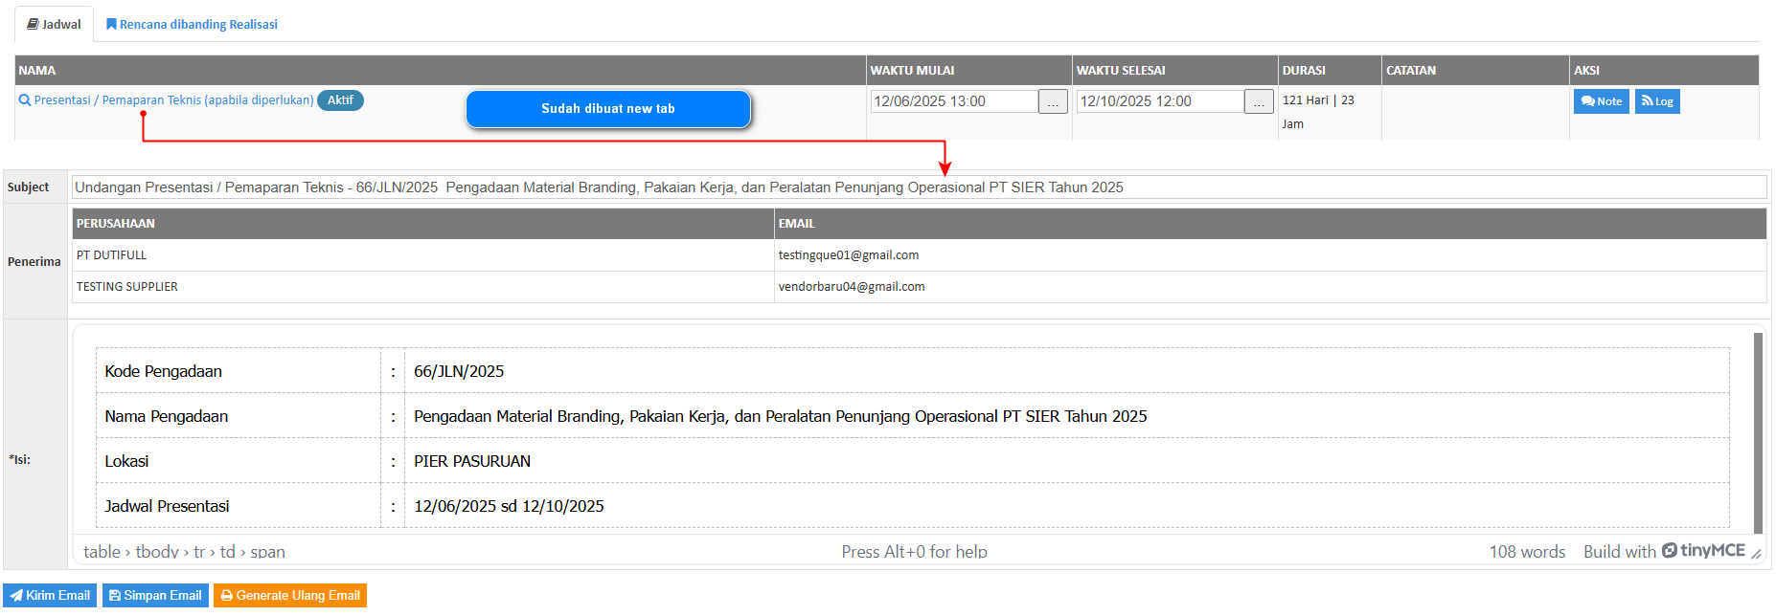Image resolution: width=1776 pixels, height=616 pixels.
Task: Click 'td' in editor element path
Action: click(228, 552)
